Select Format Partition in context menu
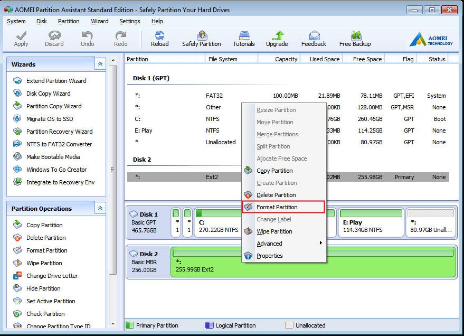The width and height of the screenshot is (464, 336). coord(277,207)
